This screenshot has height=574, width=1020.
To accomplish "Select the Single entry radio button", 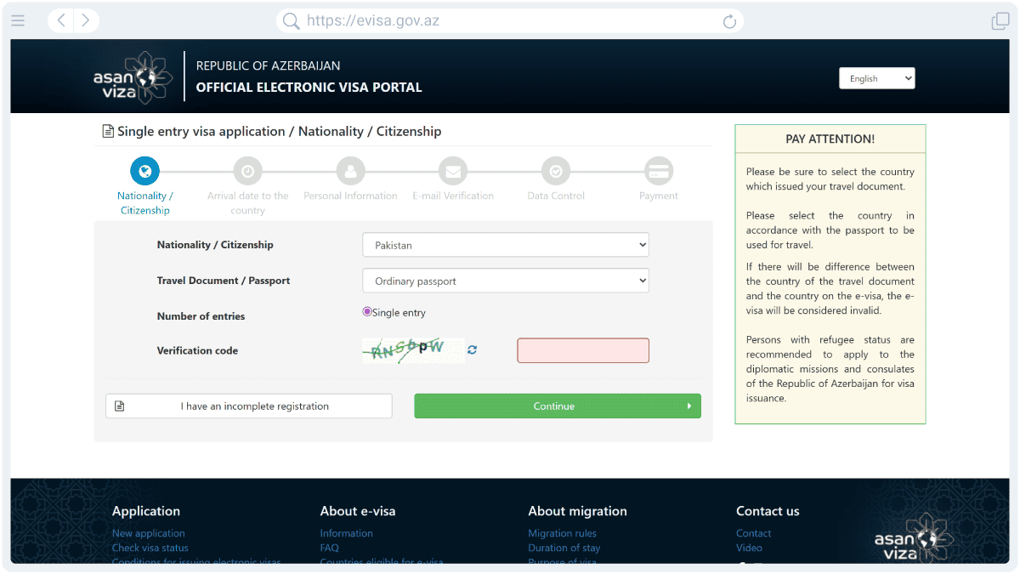I will (366, 312).
